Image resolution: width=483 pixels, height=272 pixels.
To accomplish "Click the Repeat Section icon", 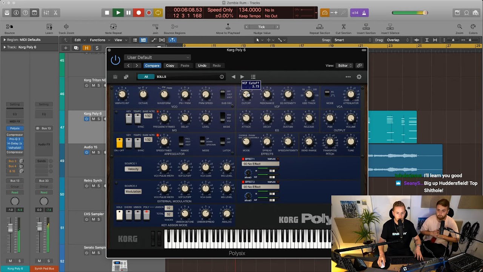I will tap(320, 26).
